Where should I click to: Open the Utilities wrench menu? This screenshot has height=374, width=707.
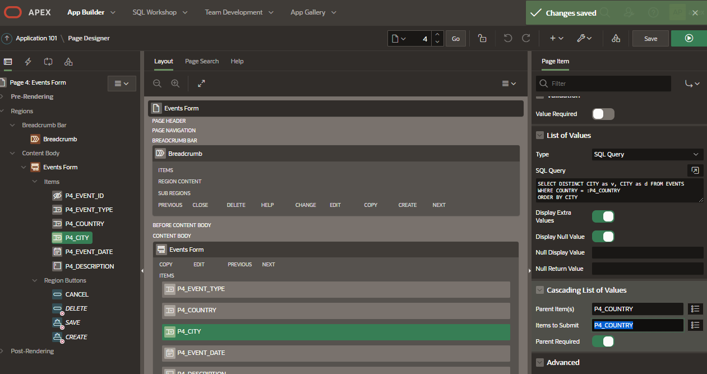(584, 38)
